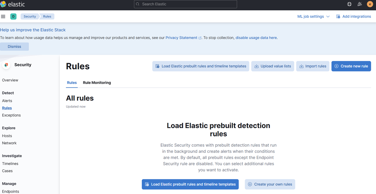Click the disable usage data here link

[x=256, y=38]
